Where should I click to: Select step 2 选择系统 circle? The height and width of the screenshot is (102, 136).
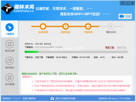(x=66, y=26)
